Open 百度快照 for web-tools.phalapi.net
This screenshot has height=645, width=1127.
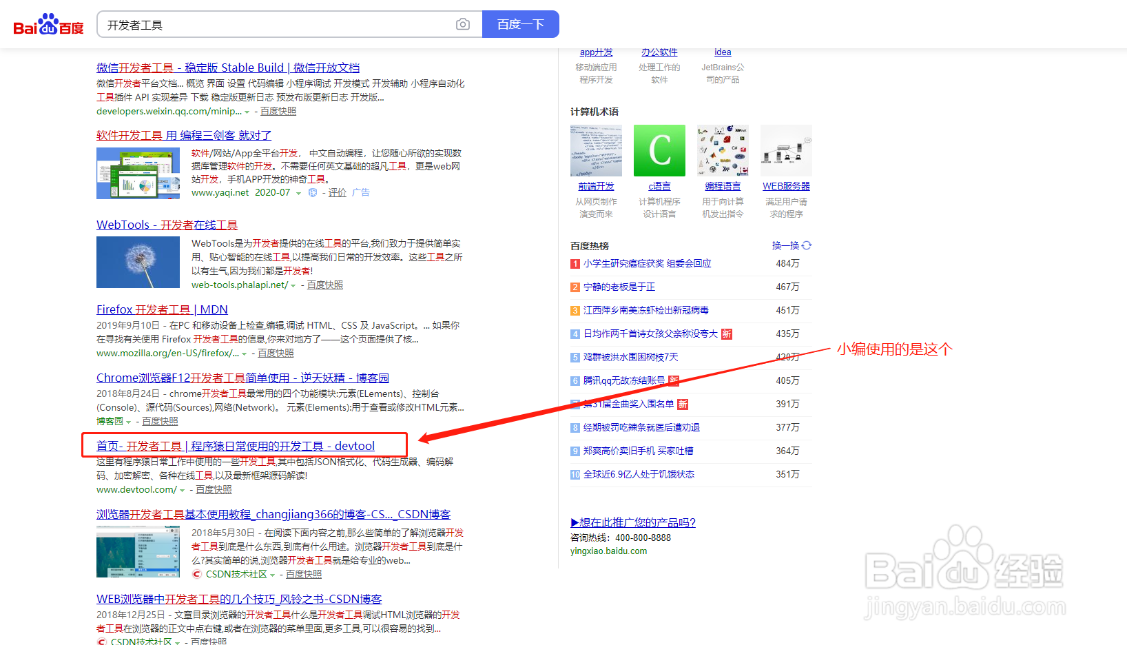325,285
